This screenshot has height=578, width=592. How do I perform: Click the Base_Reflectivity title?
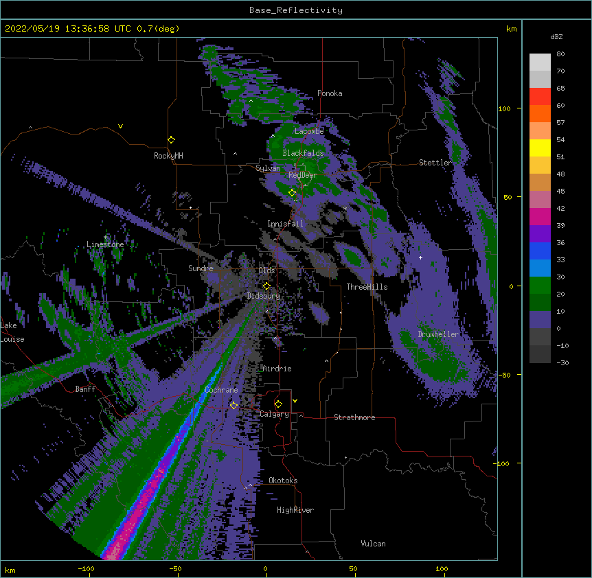tap(296, 10)
